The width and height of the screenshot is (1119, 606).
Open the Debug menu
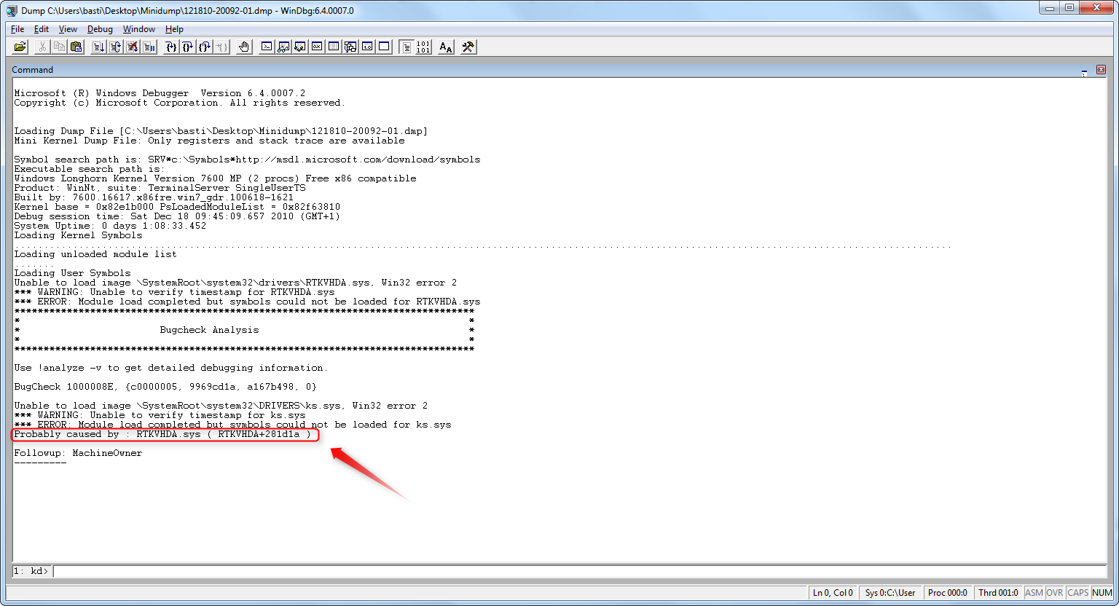[101, 29]
